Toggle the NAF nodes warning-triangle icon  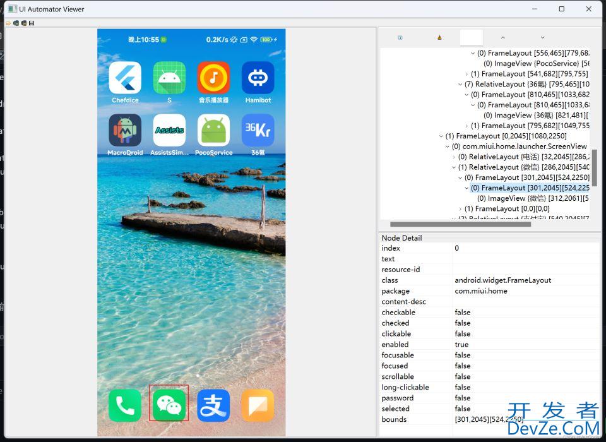(439, 37)
